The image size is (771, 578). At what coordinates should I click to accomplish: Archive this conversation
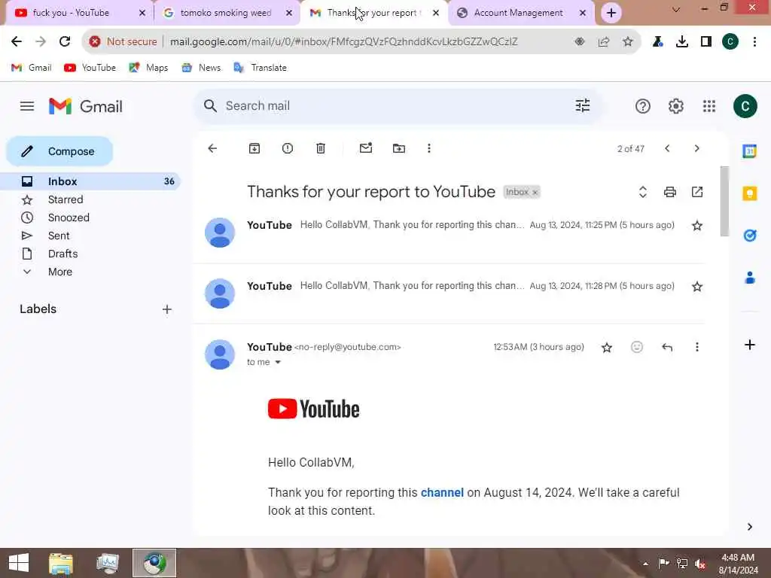pos(254,148)
